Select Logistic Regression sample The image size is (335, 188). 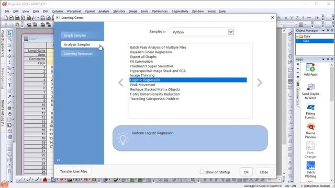188,80
